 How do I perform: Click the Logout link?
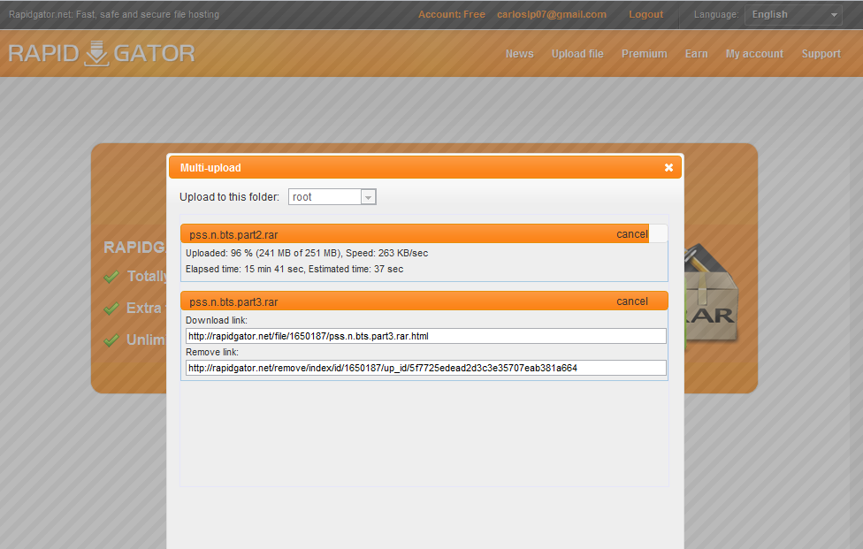pyautogui.click(x=645, y=14)
